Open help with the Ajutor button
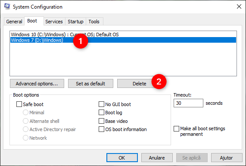 227,158
